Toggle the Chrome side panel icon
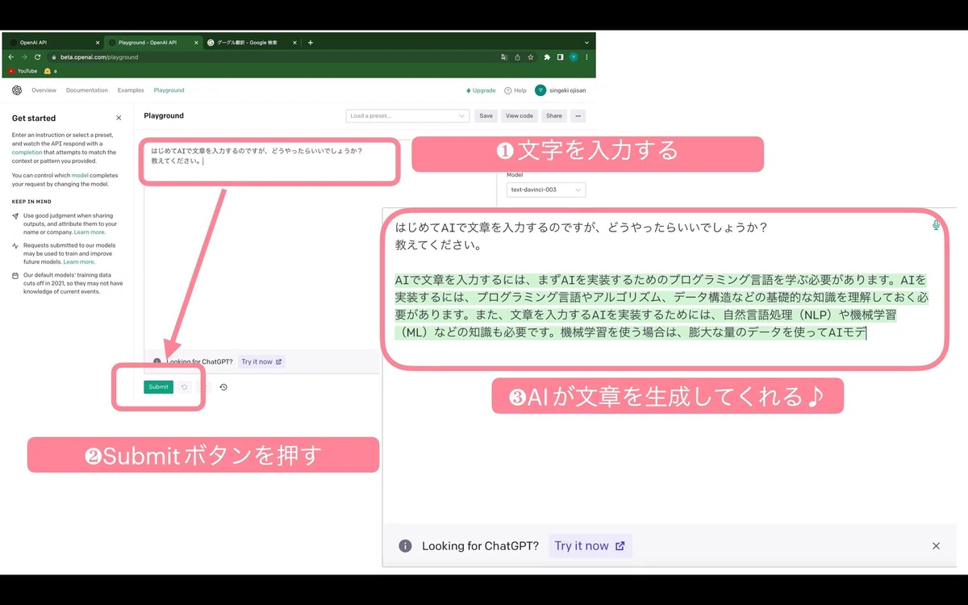 pos(560,57)
